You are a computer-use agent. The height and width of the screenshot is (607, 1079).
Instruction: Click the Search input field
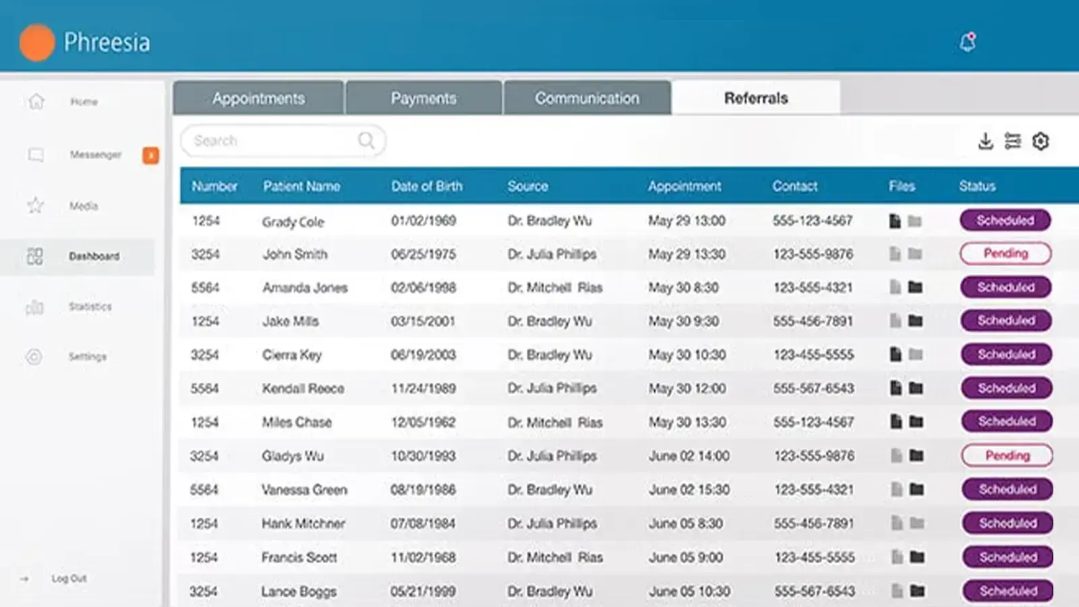pyautogui.click(x=283, y=140)
